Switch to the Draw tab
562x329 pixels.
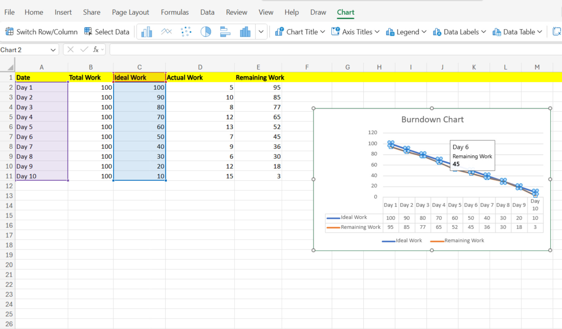(x=318, y=12)
